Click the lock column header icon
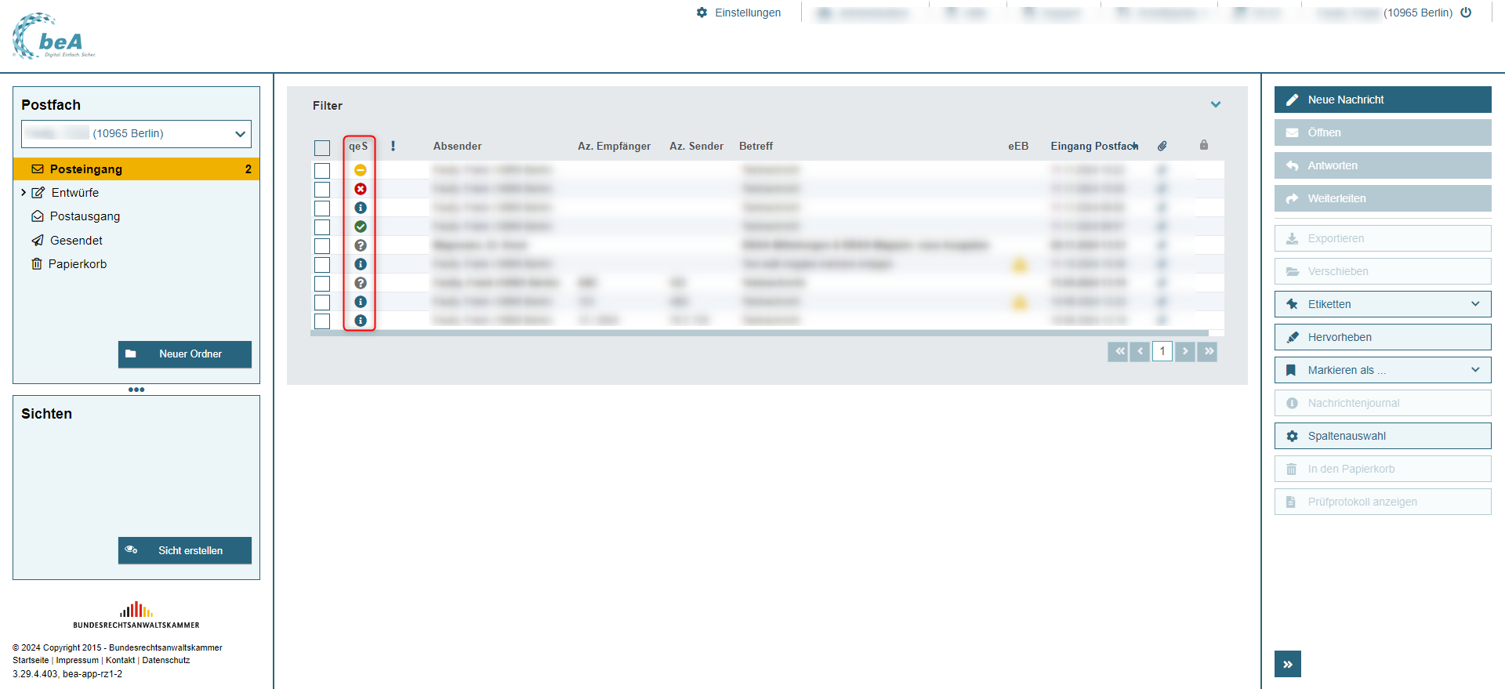 [1204, 145]
